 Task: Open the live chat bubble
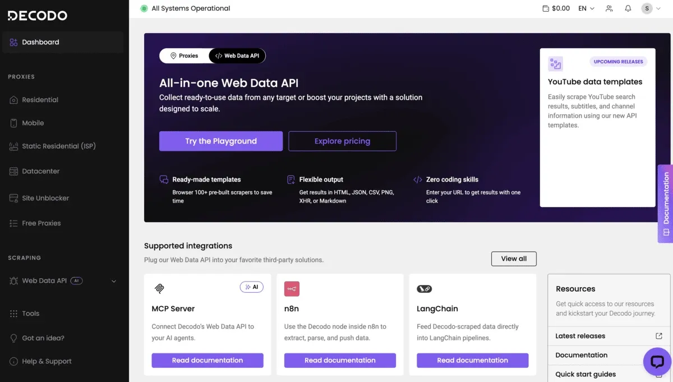[x=657, y=362]
